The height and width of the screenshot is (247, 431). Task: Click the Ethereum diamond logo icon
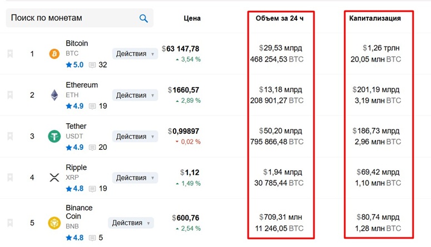coord(55,95)
